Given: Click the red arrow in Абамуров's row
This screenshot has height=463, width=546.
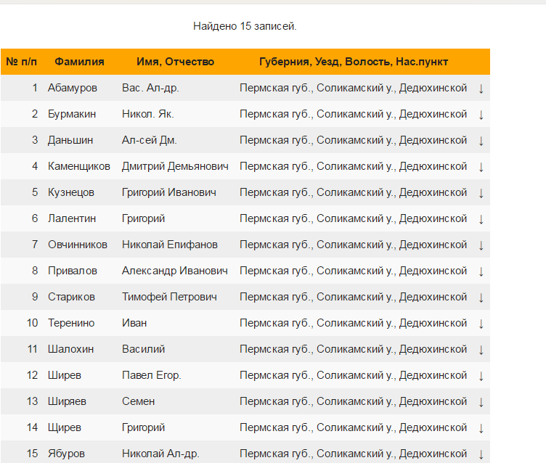Looking at the screenshot, I should [481, 89].
